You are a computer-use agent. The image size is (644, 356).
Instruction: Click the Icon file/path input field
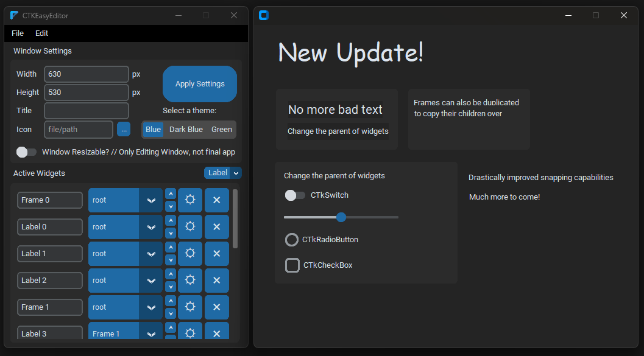click(79, 130)
